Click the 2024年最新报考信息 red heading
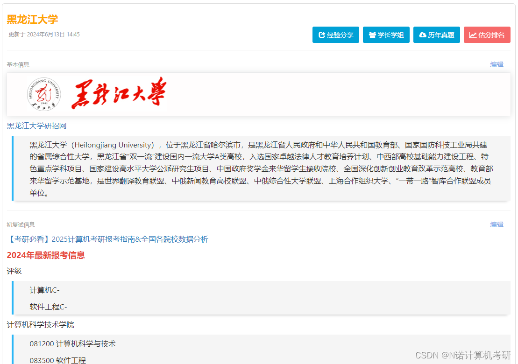The image size is (518, 364). tap(46, 255)
